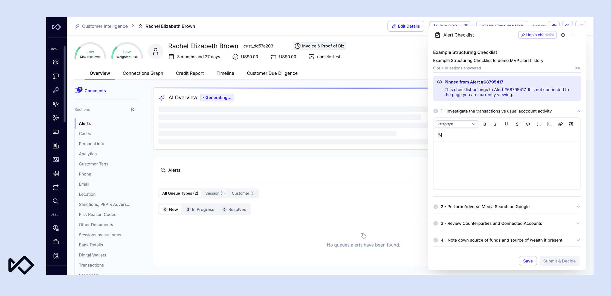The width and height of the screenshot is (611, 296).
Task: Open the ID card icon in sidebar
Action: (56, 159)
